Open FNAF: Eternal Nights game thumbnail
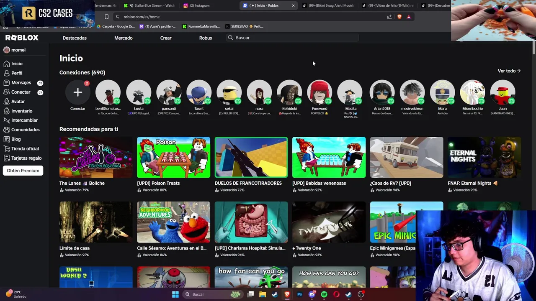 pyautogui.click(x=484, y=157)
